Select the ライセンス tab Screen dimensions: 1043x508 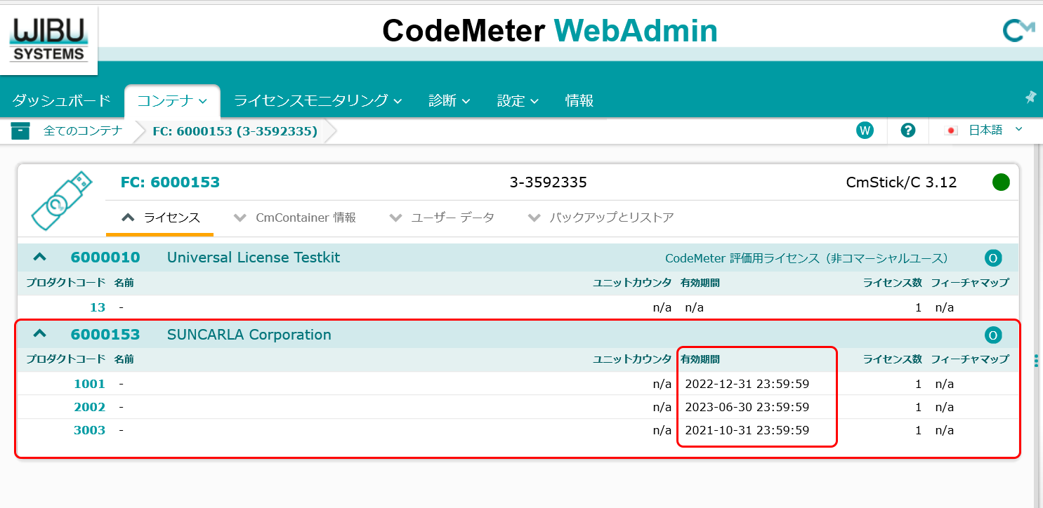(161, 218)
